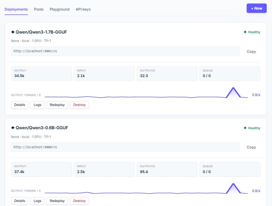Screen dimensions: 272x206
Task: Click the llama · local subtitle under Qwen3-1.7B
Action: pos(31,41)
